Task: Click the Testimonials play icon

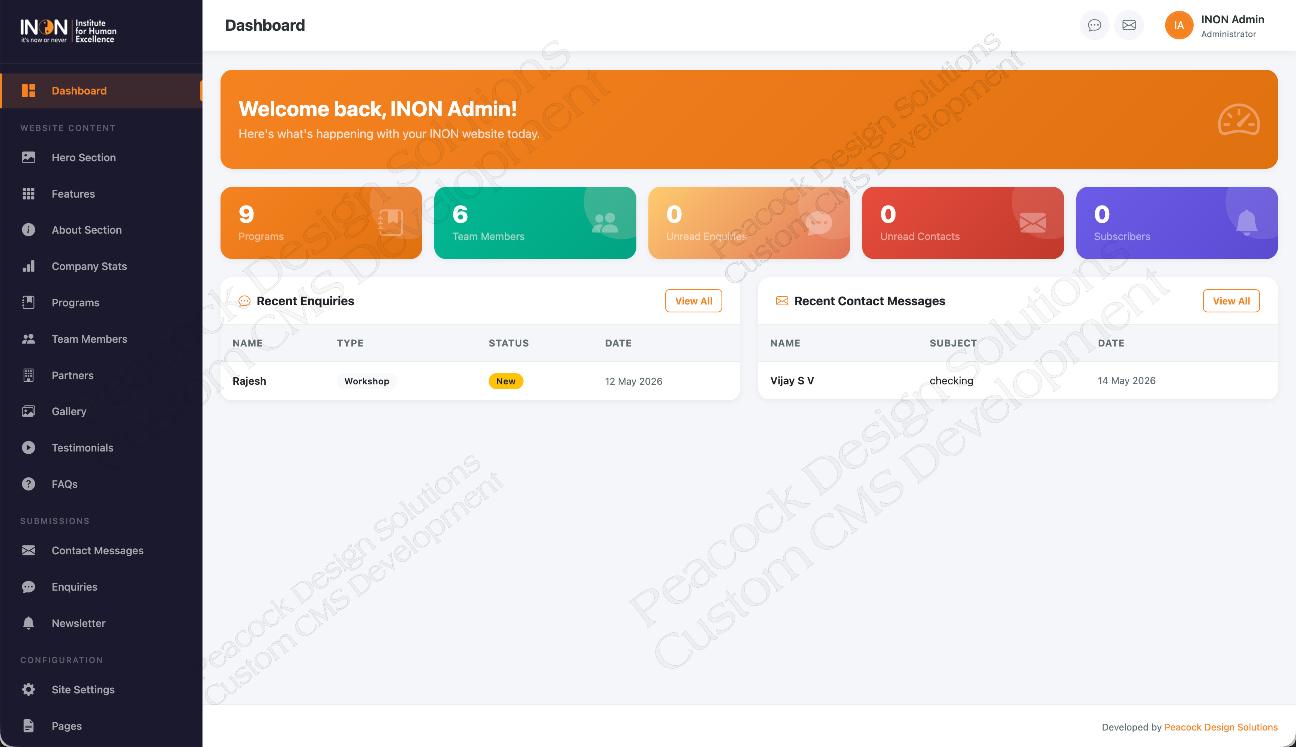Action: point(28,448)
